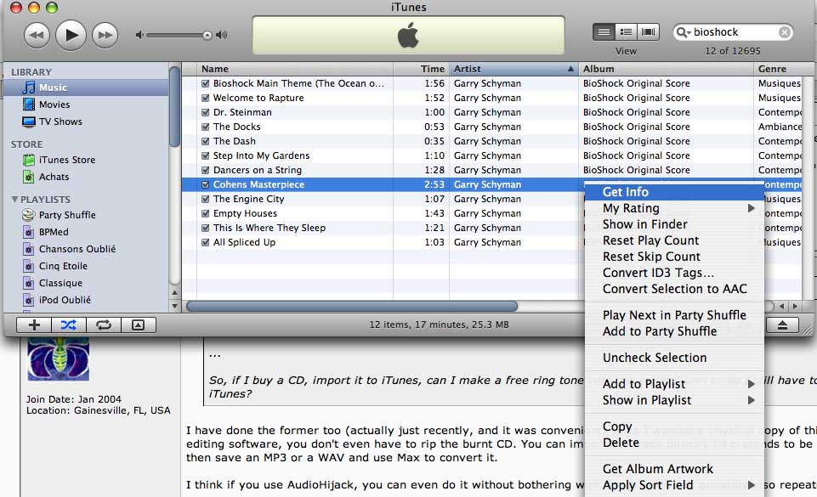Open the search magnifier options menu
The image size is (817, 497).
point(683,32)
